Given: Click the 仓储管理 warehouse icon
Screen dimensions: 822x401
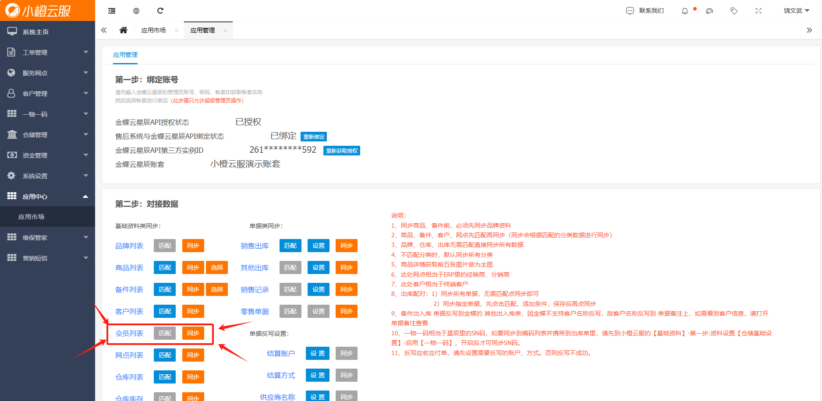Looking at the screenshot, I should 12,134.
